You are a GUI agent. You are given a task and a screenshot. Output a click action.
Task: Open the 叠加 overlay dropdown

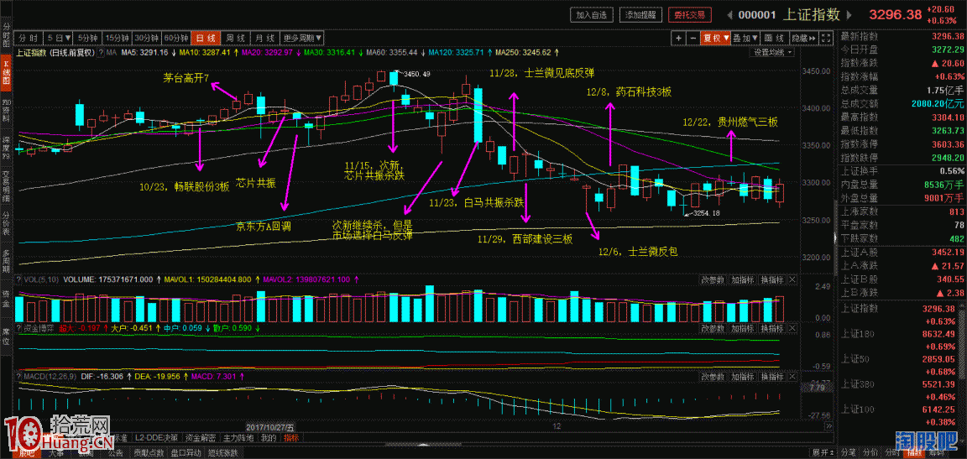coord(745,39)
